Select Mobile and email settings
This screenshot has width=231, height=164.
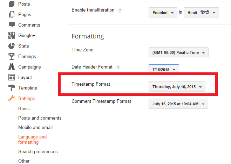click(35, 128)
